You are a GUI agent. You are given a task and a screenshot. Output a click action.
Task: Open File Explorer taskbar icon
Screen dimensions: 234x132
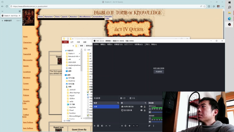coord(230,13)
